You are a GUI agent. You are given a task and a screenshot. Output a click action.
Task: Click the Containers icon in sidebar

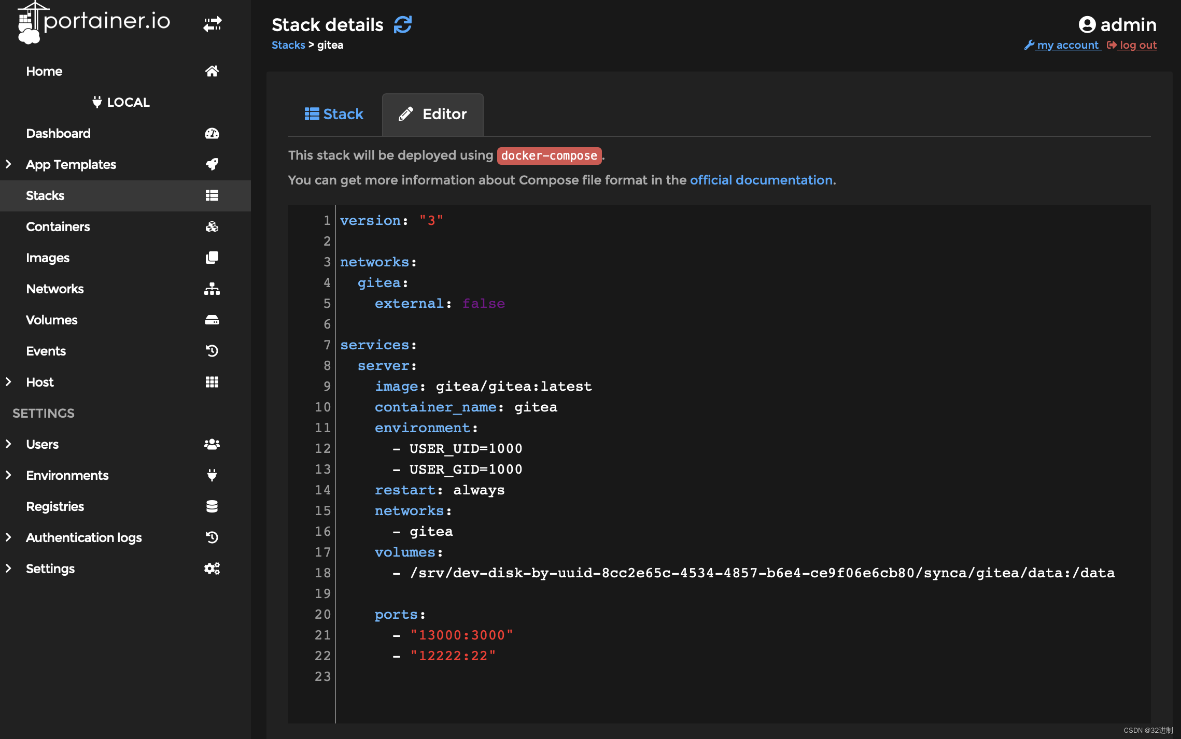(211, 226)
